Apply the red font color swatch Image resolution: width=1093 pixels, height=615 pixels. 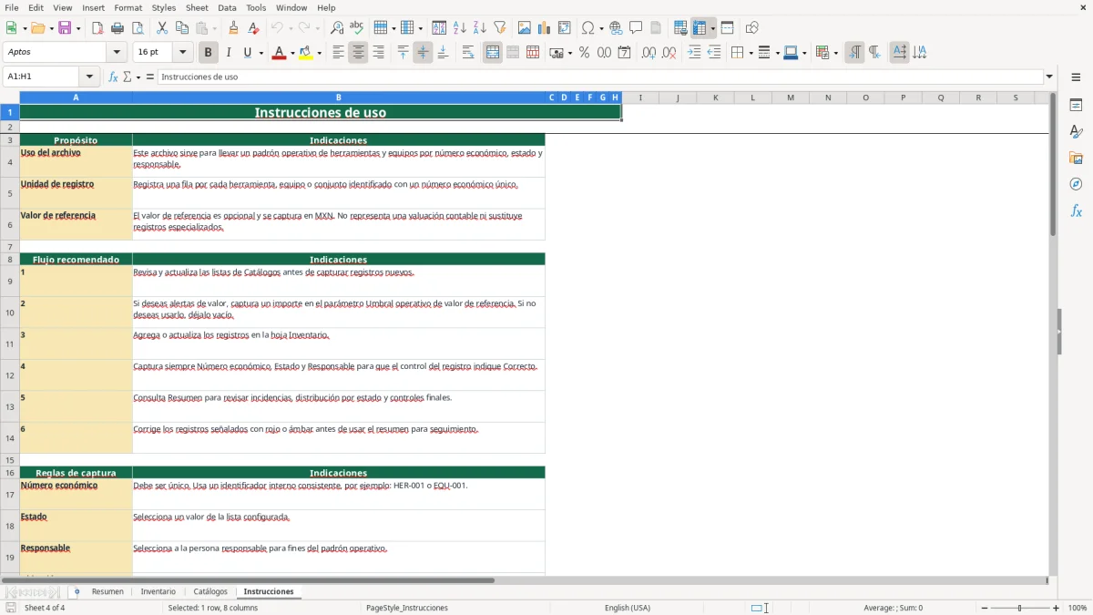pyautogui.click(x=278, y=53)
